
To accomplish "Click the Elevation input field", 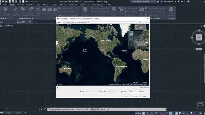I will pyautogui.click(x=134, y=92).
